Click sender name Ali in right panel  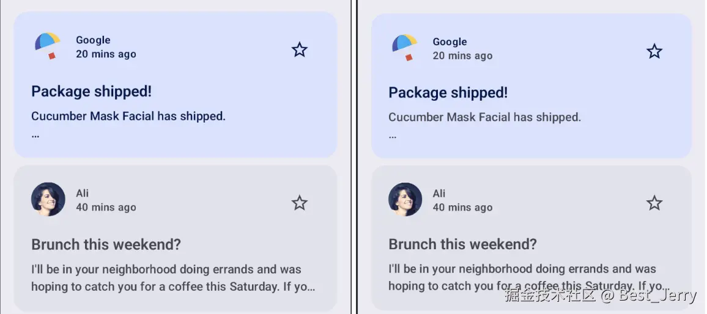(439, 193)
